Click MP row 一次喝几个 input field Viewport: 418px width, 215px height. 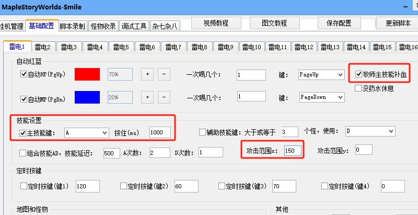pyautogui.click(x=251, y=96)
